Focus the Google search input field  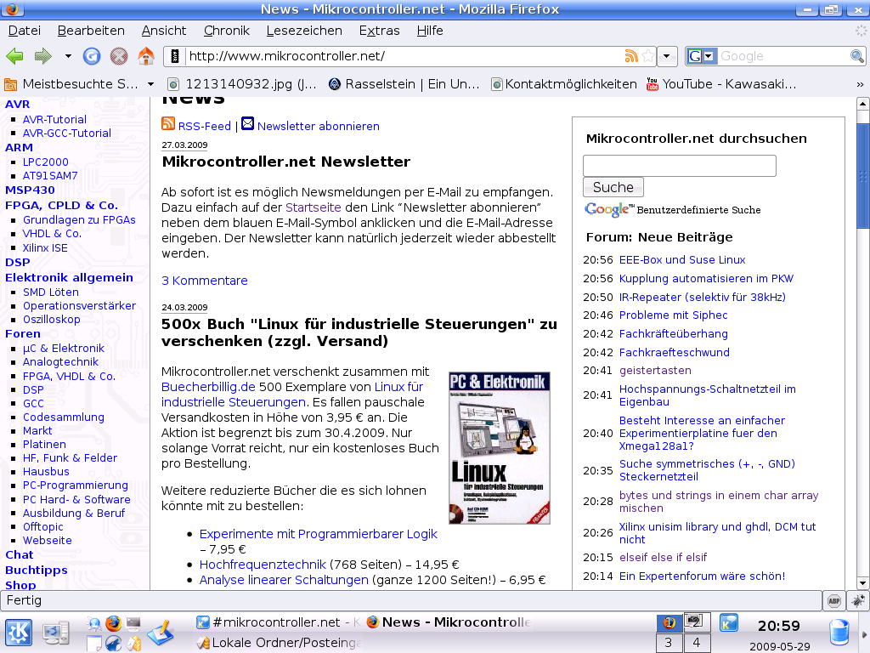783,56
